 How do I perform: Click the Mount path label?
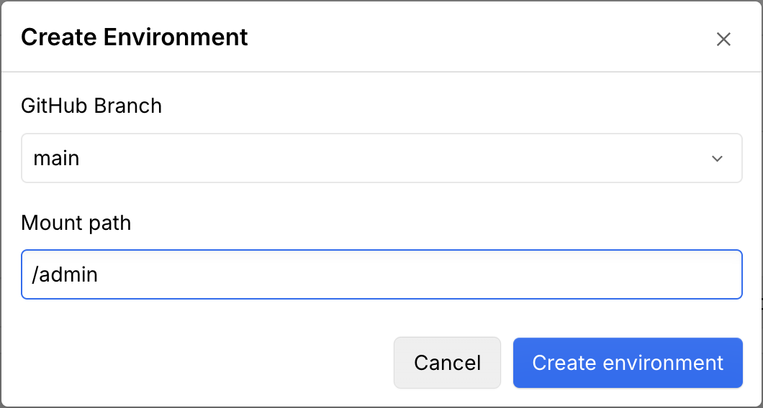pyautogui.click(x=76, y=223)
